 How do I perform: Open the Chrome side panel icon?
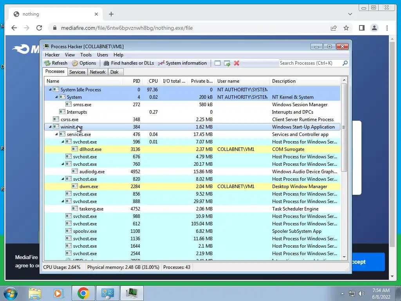(361, 28)
